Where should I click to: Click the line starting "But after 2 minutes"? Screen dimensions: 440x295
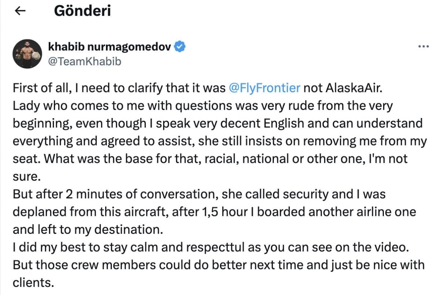pos(199,194)
